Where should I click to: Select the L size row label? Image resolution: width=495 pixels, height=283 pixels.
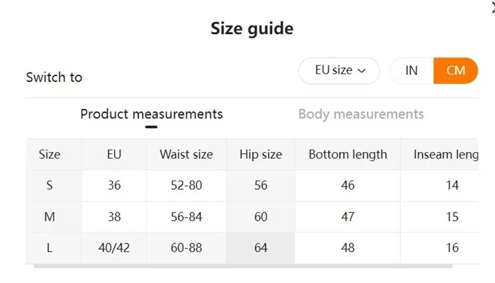pyautogui.click(x=49, y=248)
